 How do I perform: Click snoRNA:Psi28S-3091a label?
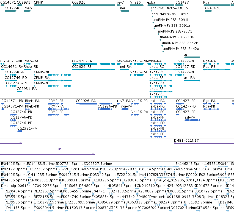pyautogui.click(x=172, y=26)
